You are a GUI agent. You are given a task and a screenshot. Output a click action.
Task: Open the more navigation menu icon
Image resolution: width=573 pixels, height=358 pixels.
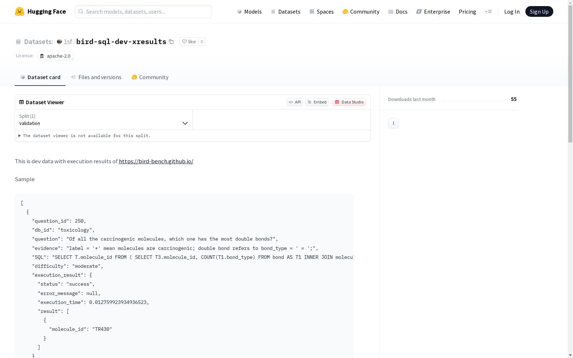(488, 11)
